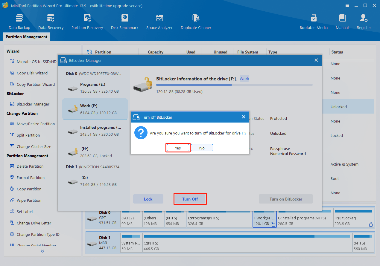Select Delete Partition

(x=26, y=166)
